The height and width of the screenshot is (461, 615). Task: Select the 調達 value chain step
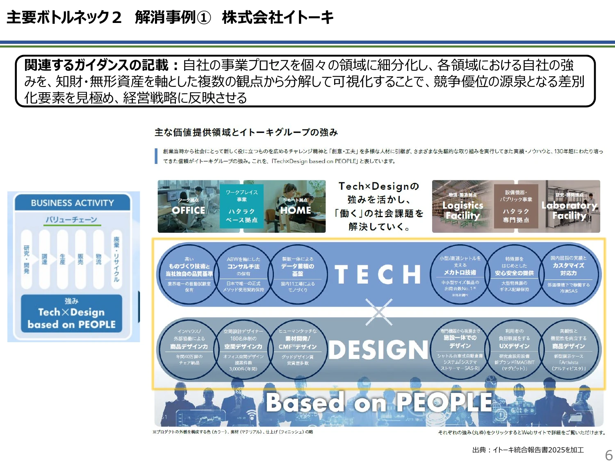pos(45,259)
